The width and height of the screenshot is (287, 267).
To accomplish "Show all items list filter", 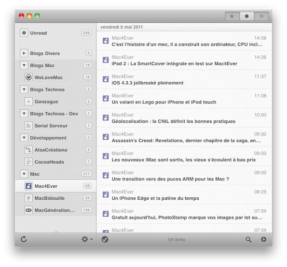I will [x=261, y=16].
